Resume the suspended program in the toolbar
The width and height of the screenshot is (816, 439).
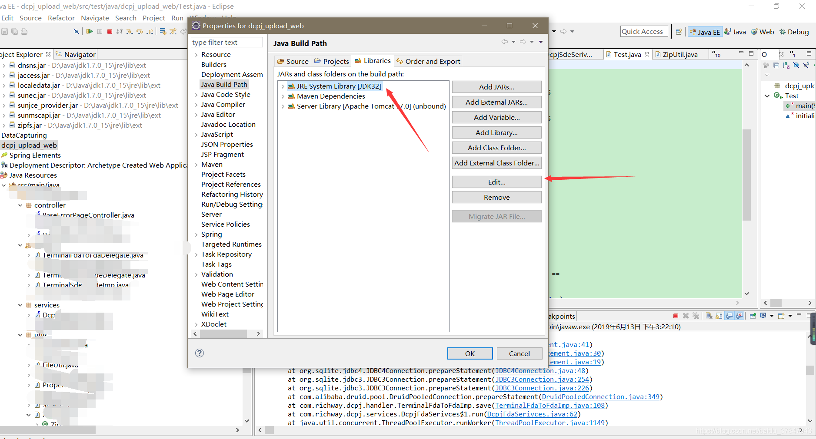tap(90, 31)
